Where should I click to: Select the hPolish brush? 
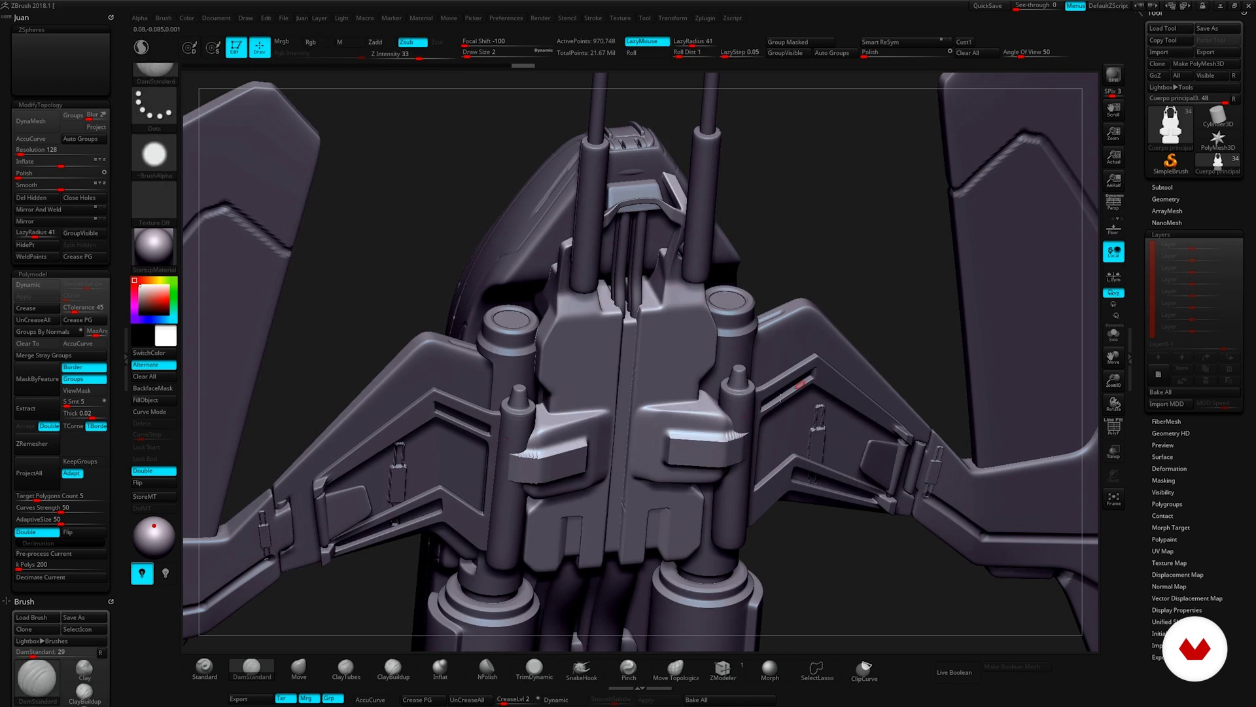pos(487,670)
